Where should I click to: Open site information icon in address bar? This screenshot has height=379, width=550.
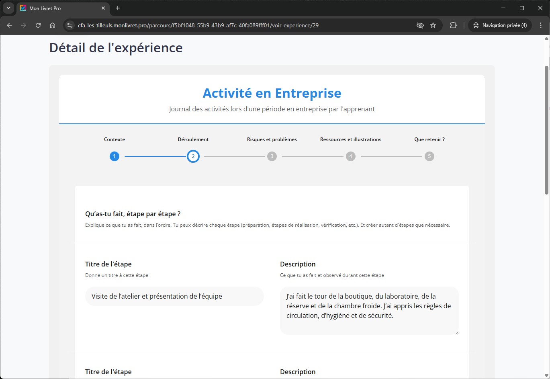pyautogui.click(x=70, y=25)
